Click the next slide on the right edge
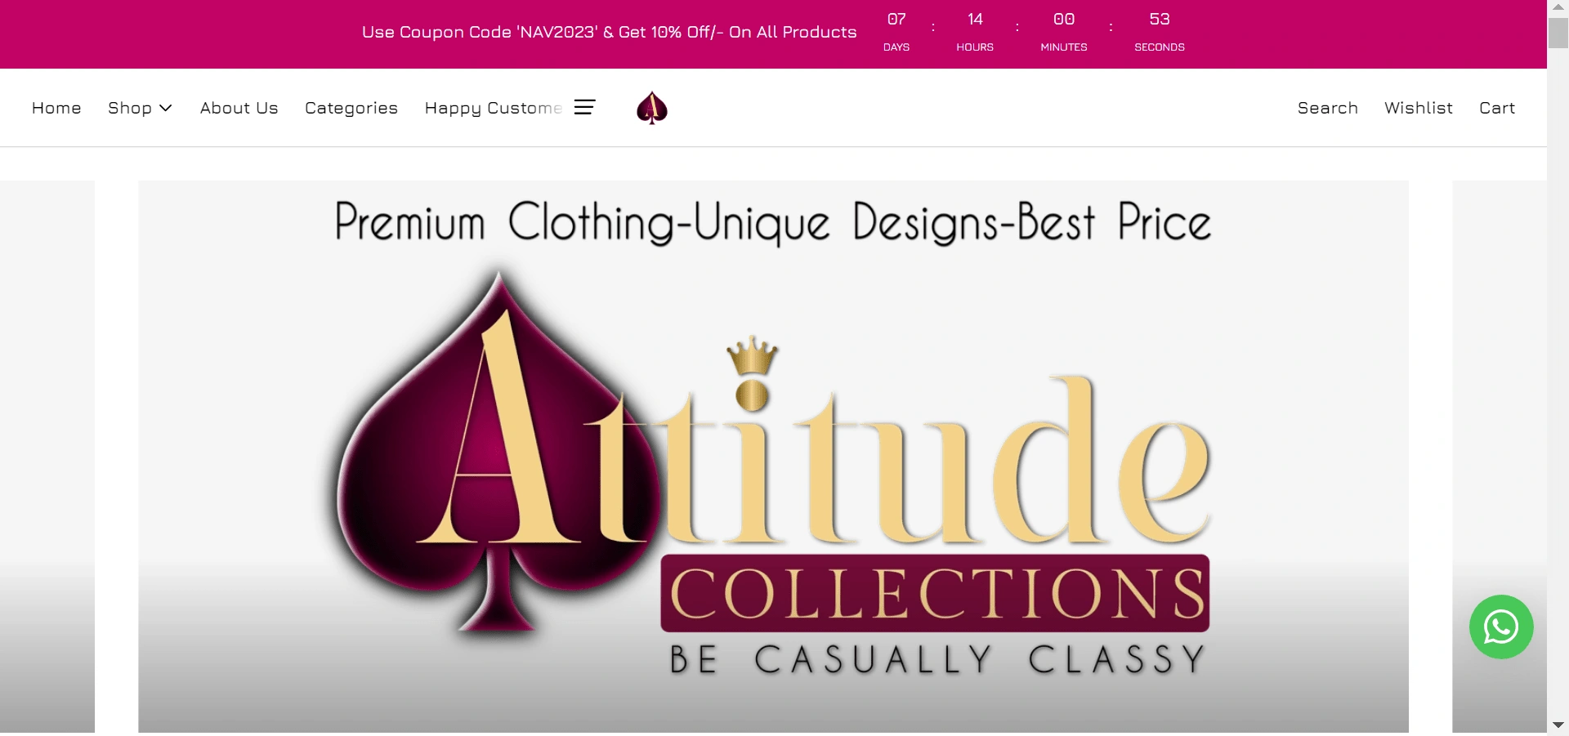Image resolution: width=1569 pixels, height=736 pixels. coord(1500,408)
